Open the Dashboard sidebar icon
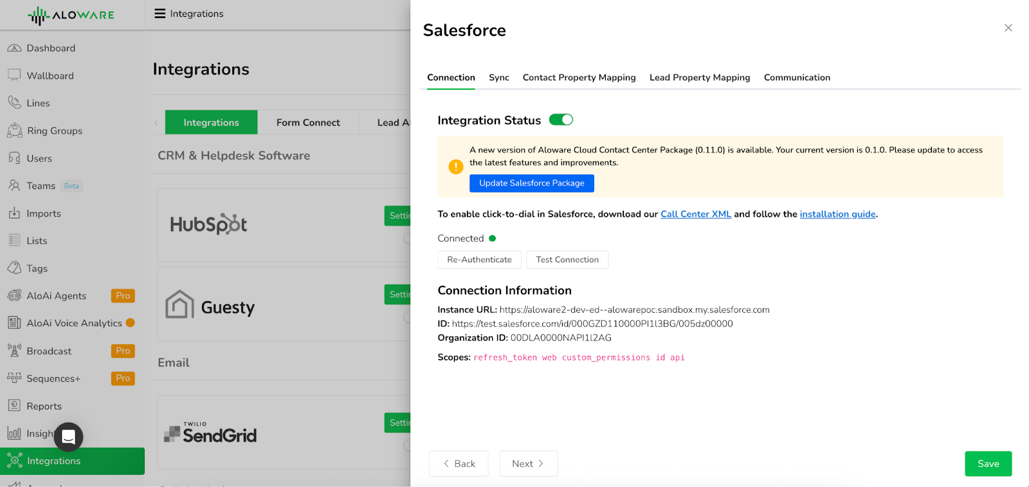Image resolution: width=1029 pixels, height=487 pixels. coord(14,48)
